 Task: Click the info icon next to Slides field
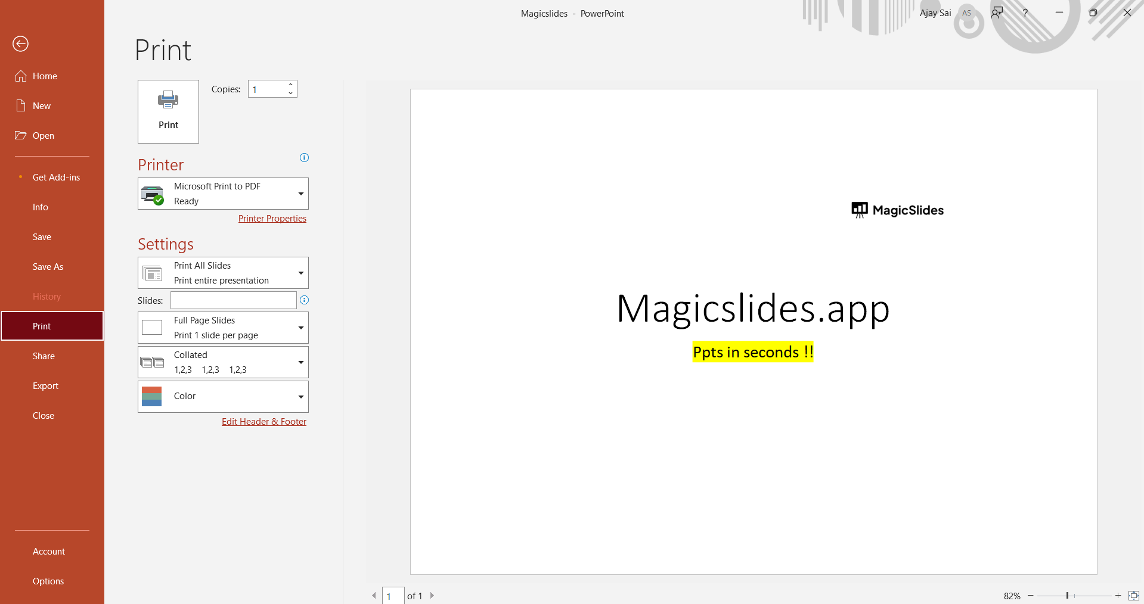[x=304, y=300]
